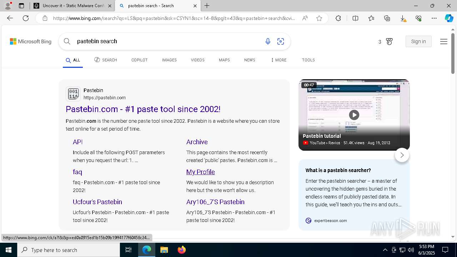Click the volume speaker tray icon
This screenshot has width=457, height=257.
[411, 250]
